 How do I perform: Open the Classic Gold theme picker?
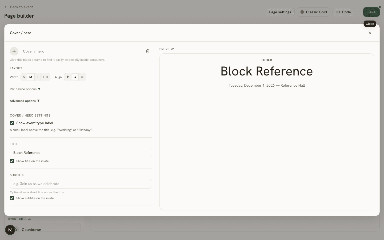(314, 12)
